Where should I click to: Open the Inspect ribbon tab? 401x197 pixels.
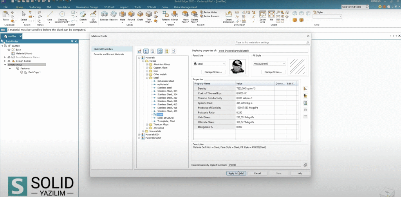click(124, 7)
